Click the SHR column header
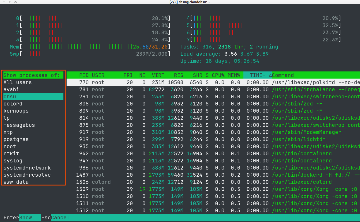This screenshot has height=222, width=360. tap(198, 75)
